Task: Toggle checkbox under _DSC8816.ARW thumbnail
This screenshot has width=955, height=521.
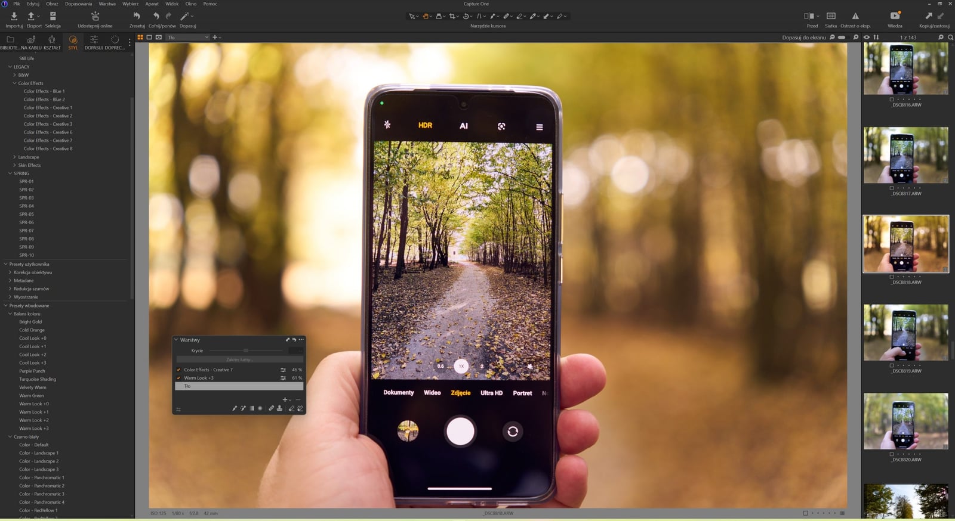Action: point(892,100)
